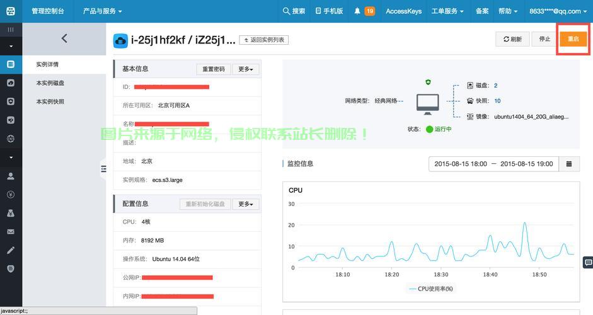Click the Aliyun logo icon in top-left corner

pyautogui.click(x=11, y=11)
